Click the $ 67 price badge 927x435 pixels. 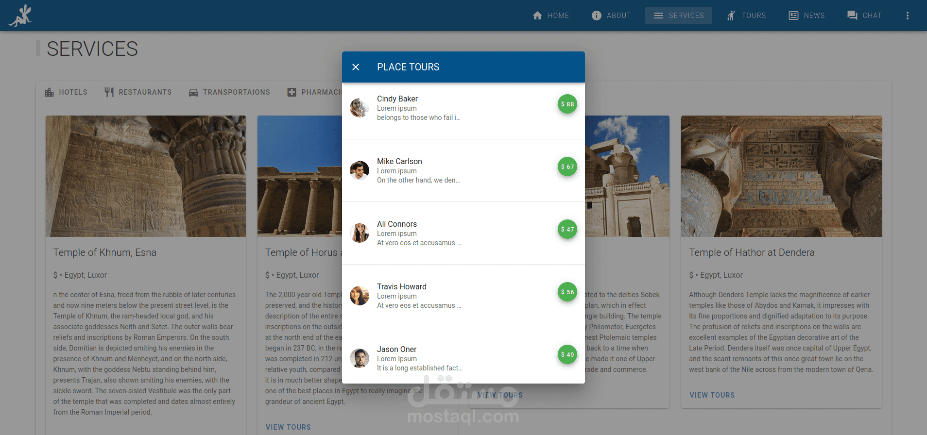tap(567, 167)
